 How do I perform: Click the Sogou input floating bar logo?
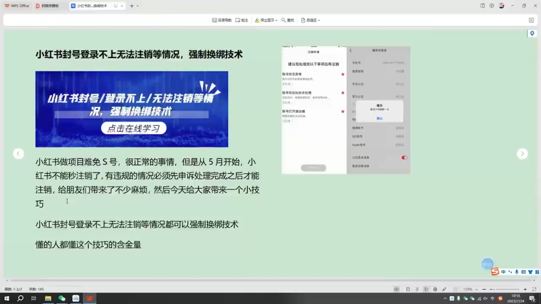pos(495,272)
